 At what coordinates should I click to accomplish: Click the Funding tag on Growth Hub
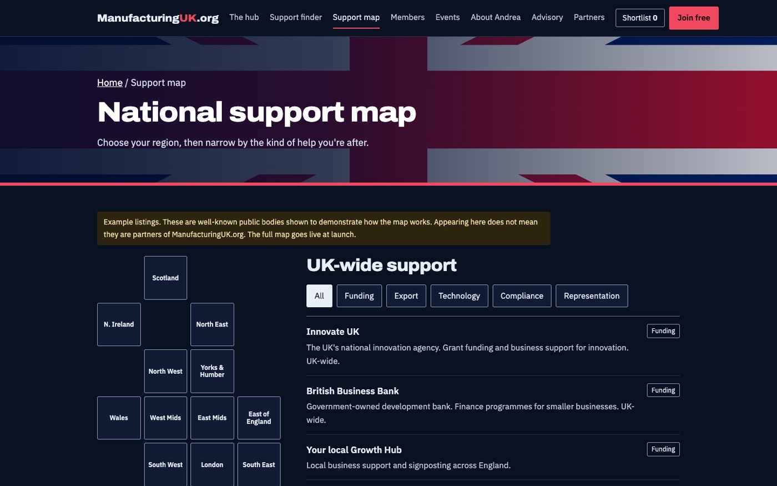click(663, 449)
